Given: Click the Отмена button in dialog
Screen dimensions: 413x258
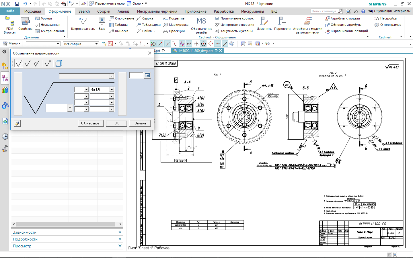Looking at the screenshot, I should click(x=140, y=123).
